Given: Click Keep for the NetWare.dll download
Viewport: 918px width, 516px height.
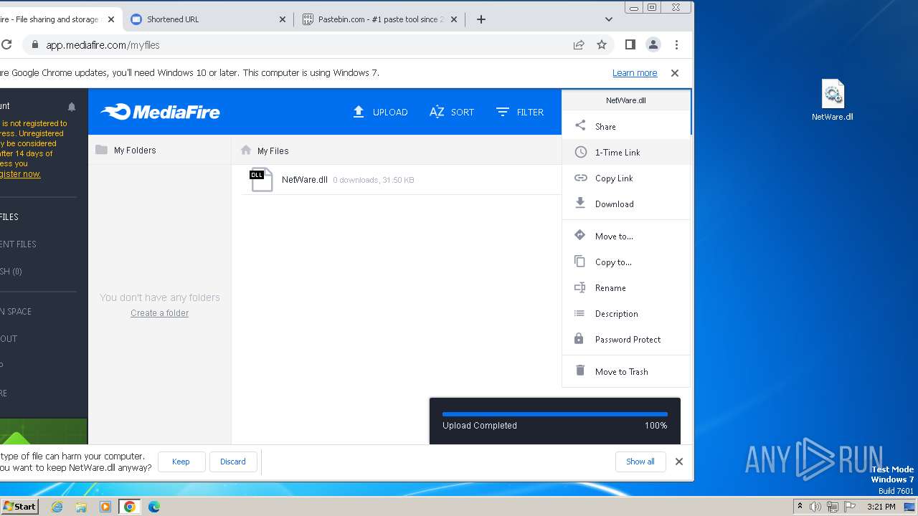Looking at the screenshot, I should (x=181, y=462).
